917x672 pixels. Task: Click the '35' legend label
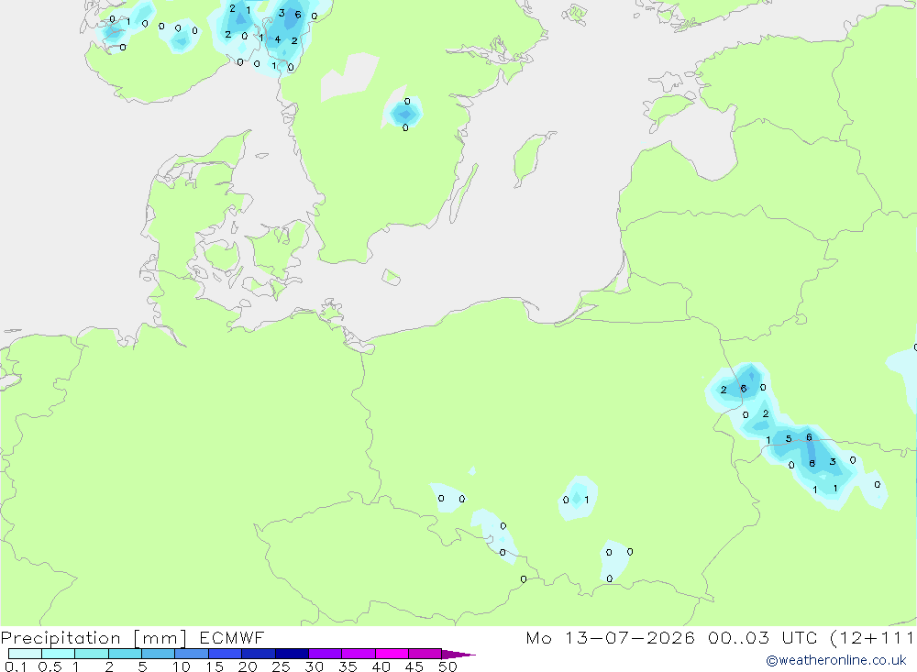click(x=348, y=666)
